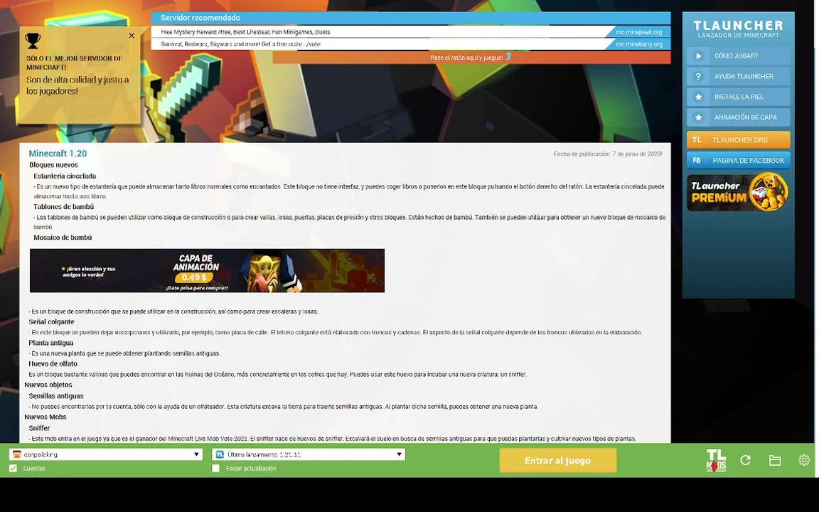Click the star icon beside ANIMACIÓN DE CAPA

pyautogui.click(x=698, y=117)
